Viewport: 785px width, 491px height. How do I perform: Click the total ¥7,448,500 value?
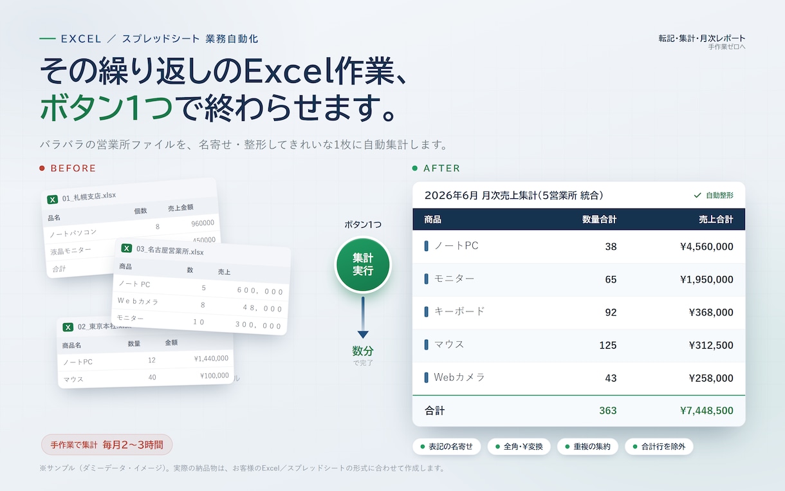[706, 411]
